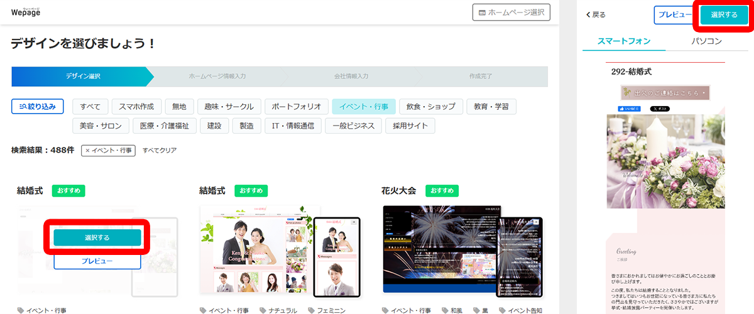
Task: Click the 会社情報入力 progress step
Action: coord(351,76)
